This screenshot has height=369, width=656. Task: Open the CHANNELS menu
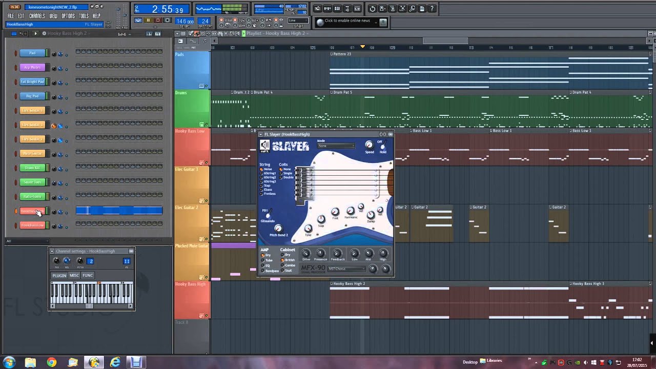[x=37, y=16]
